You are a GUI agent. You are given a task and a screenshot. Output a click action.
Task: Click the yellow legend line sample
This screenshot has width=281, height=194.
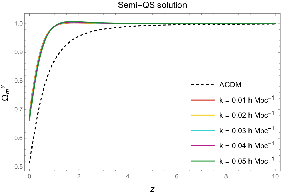point(203,115)
